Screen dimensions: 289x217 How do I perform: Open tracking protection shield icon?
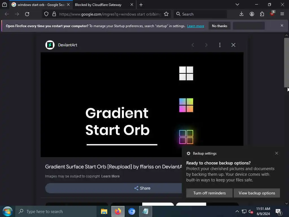pyautogui.click(x=46, y=14)
